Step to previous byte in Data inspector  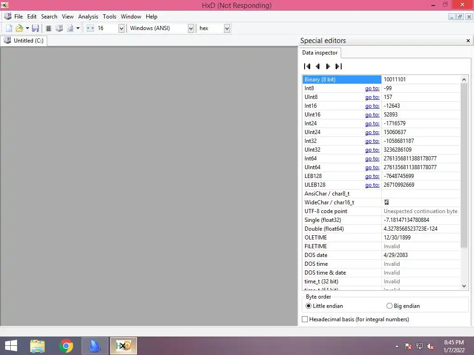[x=318, y=67]
